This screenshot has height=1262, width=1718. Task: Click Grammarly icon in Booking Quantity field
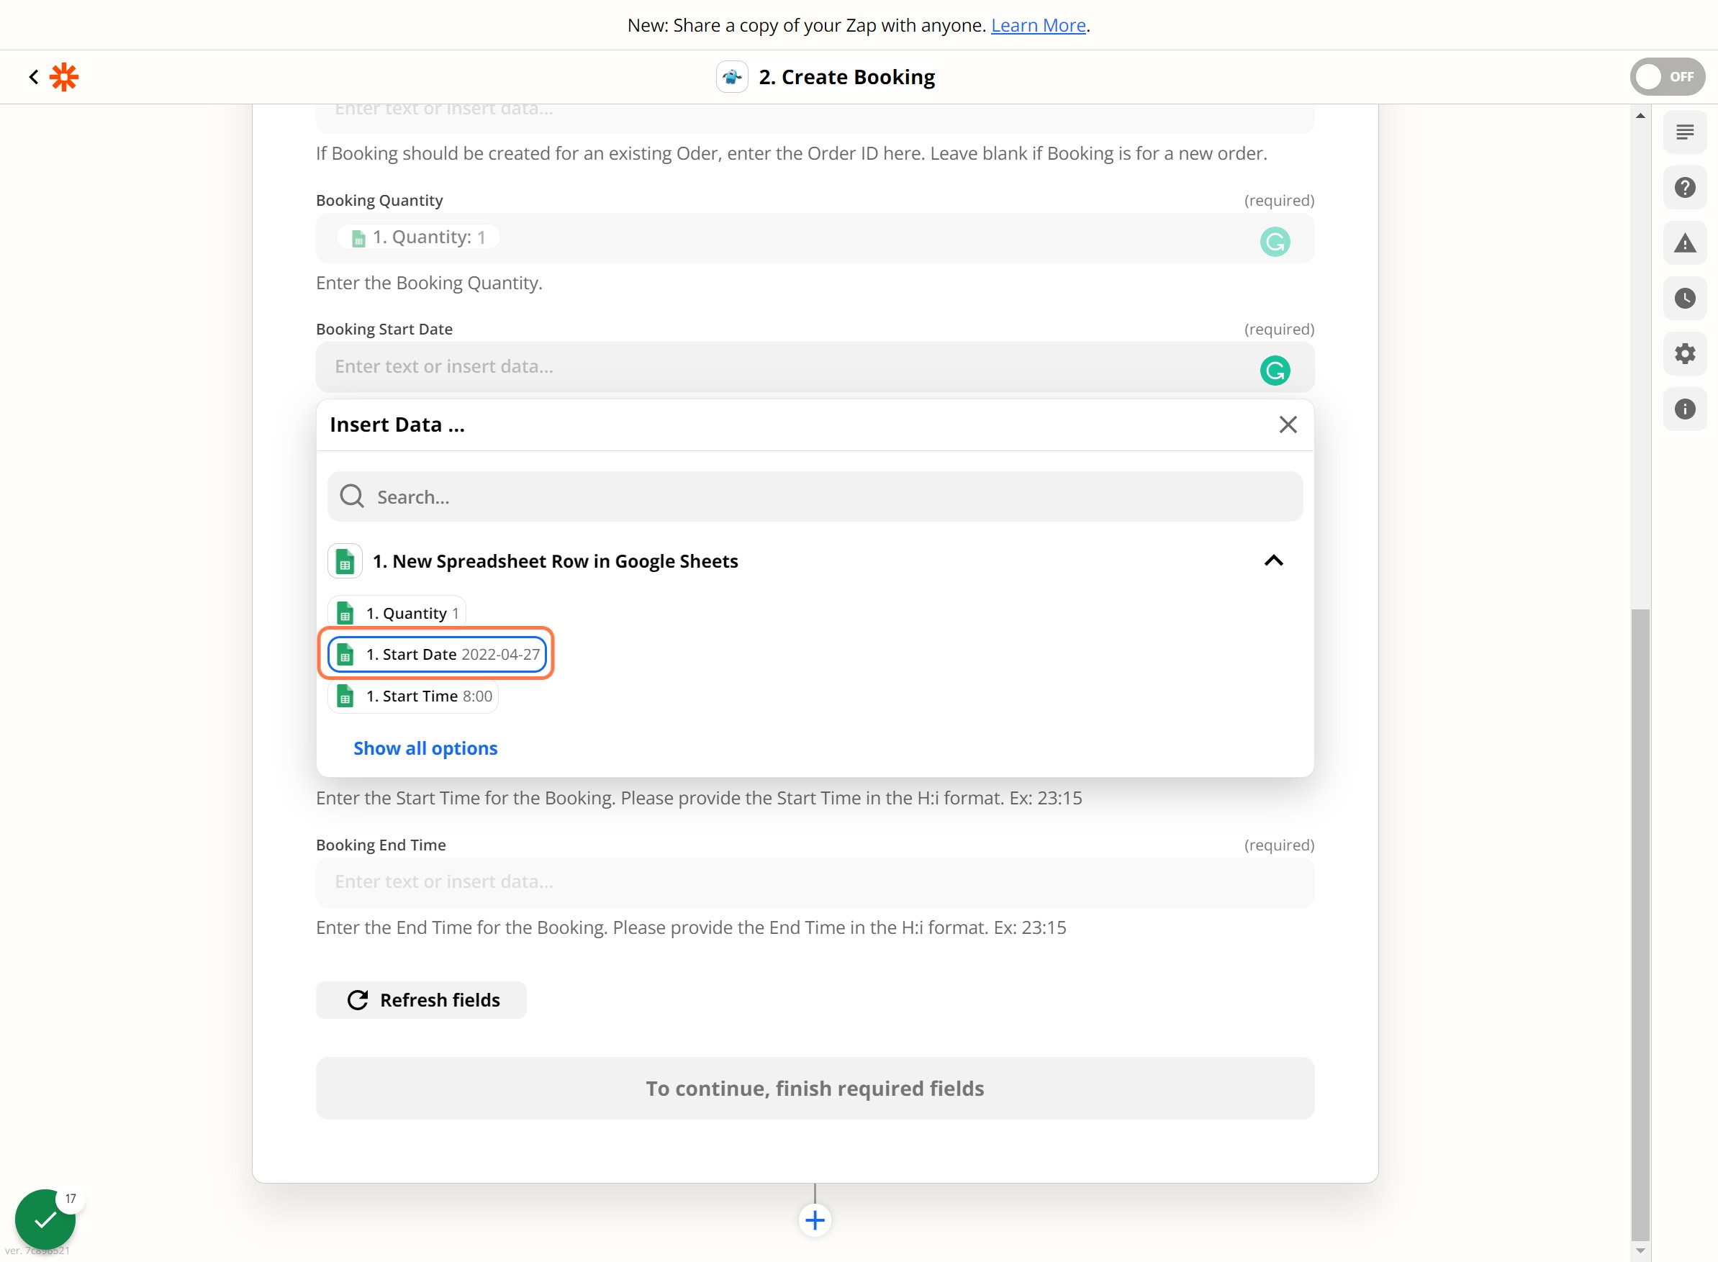tap(1275, 242)
